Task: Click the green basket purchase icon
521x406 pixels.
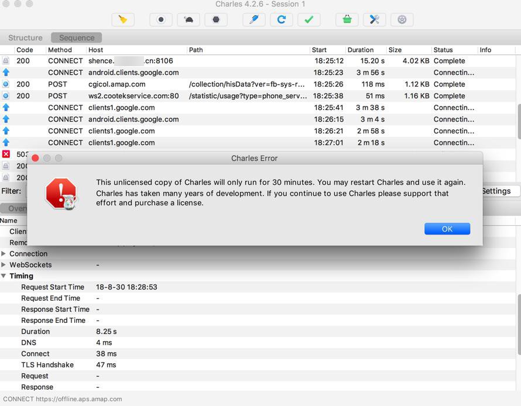Action: (x=347, y=19)
